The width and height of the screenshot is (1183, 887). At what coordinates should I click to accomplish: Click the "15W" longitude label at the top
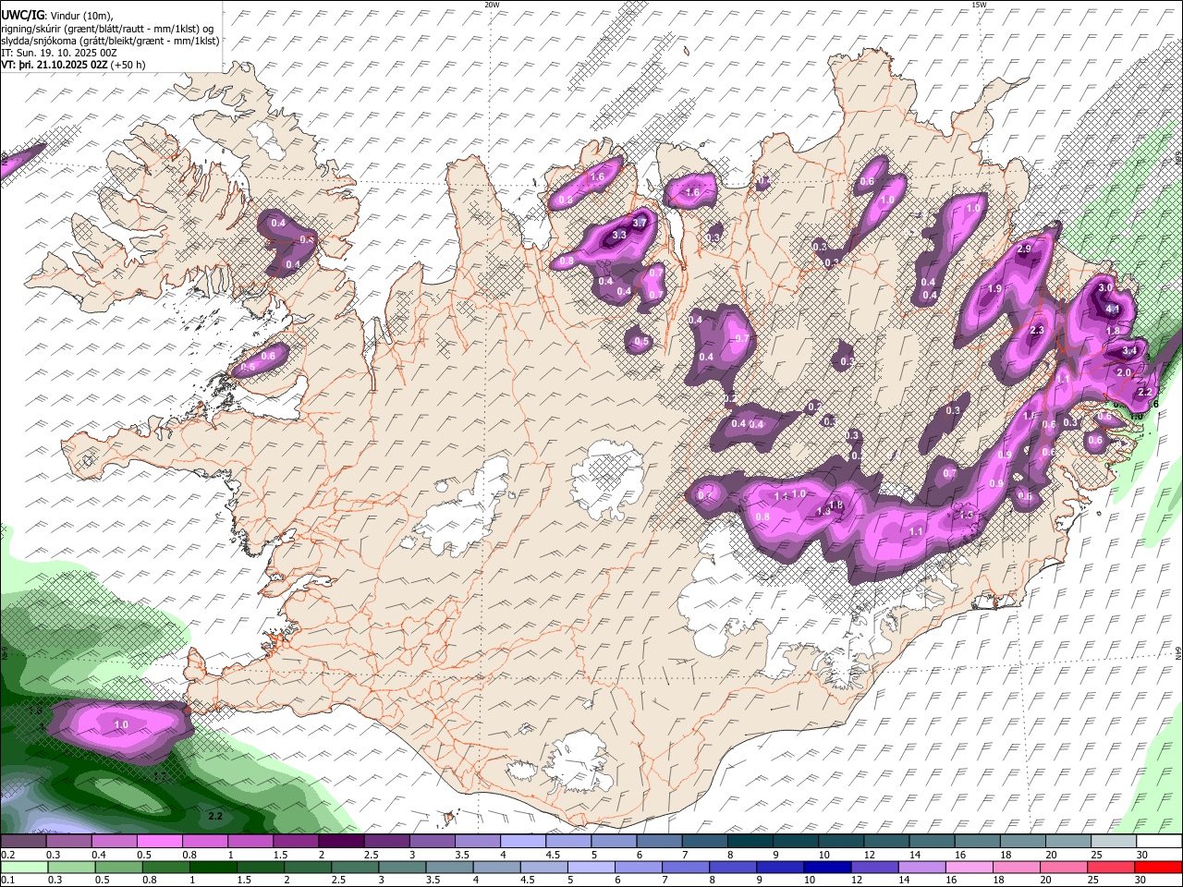point(979,5)
